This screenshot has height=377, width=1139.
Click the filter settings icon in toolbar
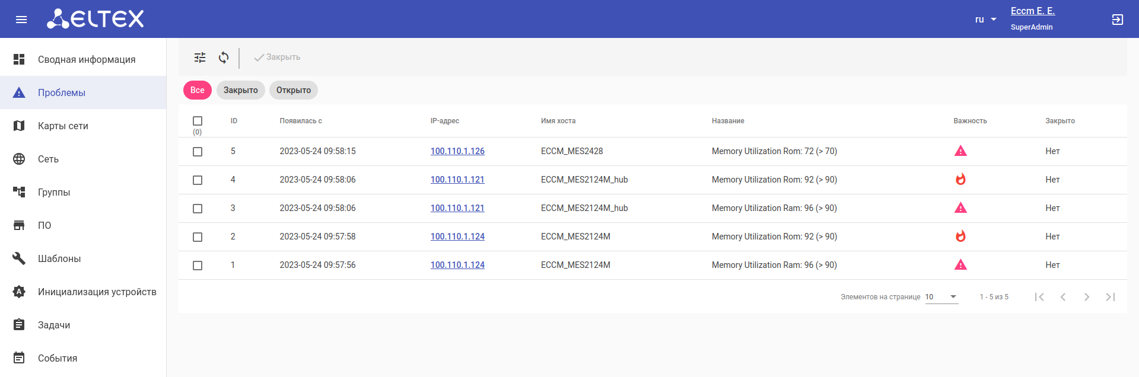click(200, 57)
